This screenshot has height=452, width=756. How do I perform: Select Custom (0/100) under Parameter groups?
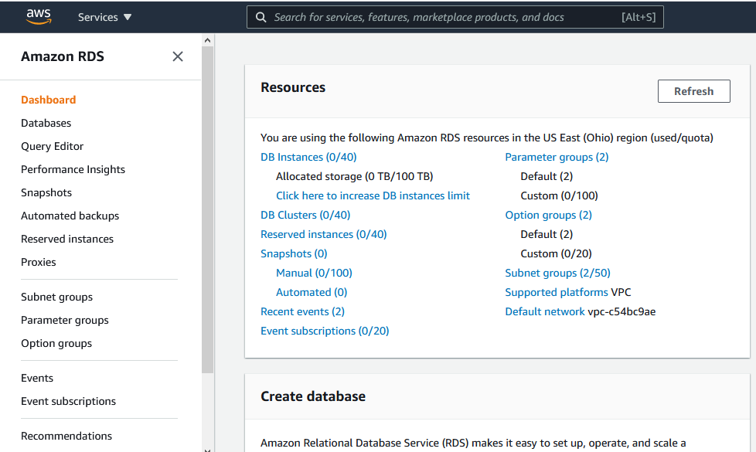[x=559, y=195]
